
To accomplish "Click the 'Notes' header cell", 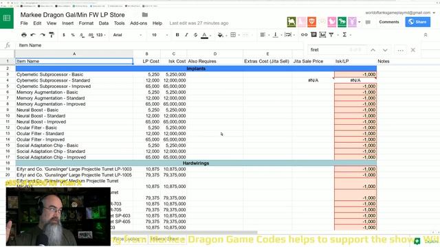I will pyautogui.click(x=384, y=61).
